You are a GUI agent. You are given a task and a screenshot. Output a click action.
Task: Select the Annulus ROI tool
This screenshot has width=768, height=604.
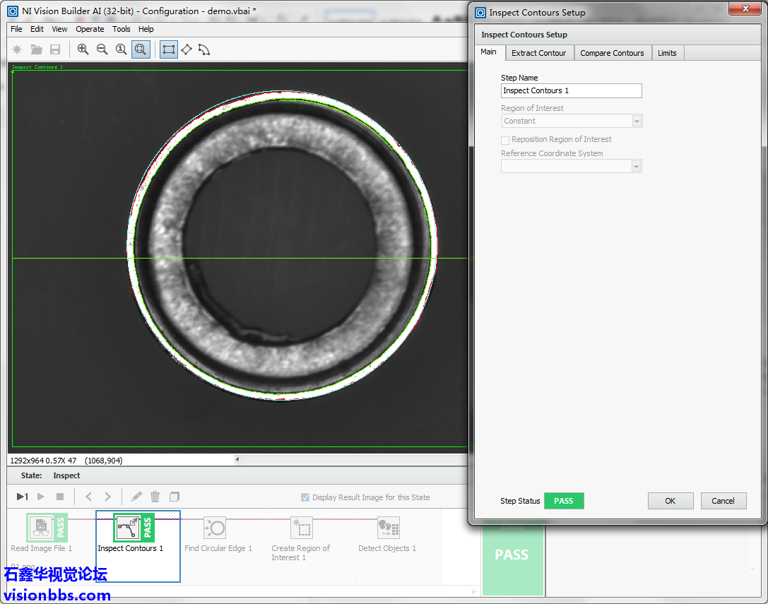click(x=204, y=49)
